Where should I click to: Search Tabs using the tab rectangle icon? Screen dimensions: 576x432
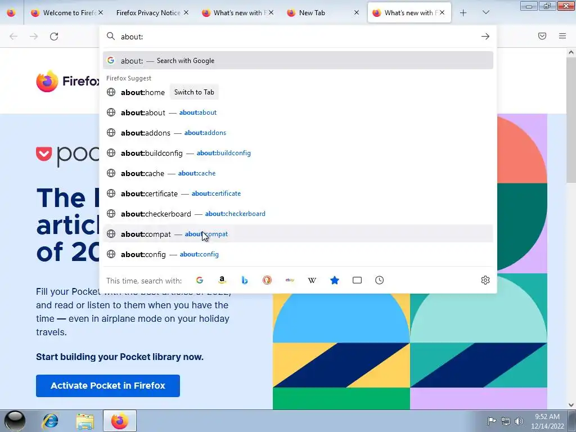(357, 280)
